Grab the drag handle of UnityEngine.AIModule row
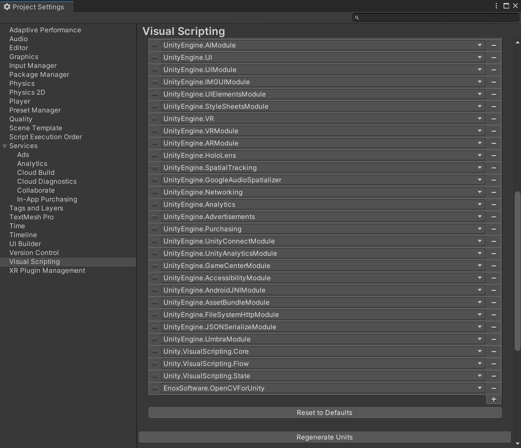This screenshot has height=448, width=521. tap(155, 45)
